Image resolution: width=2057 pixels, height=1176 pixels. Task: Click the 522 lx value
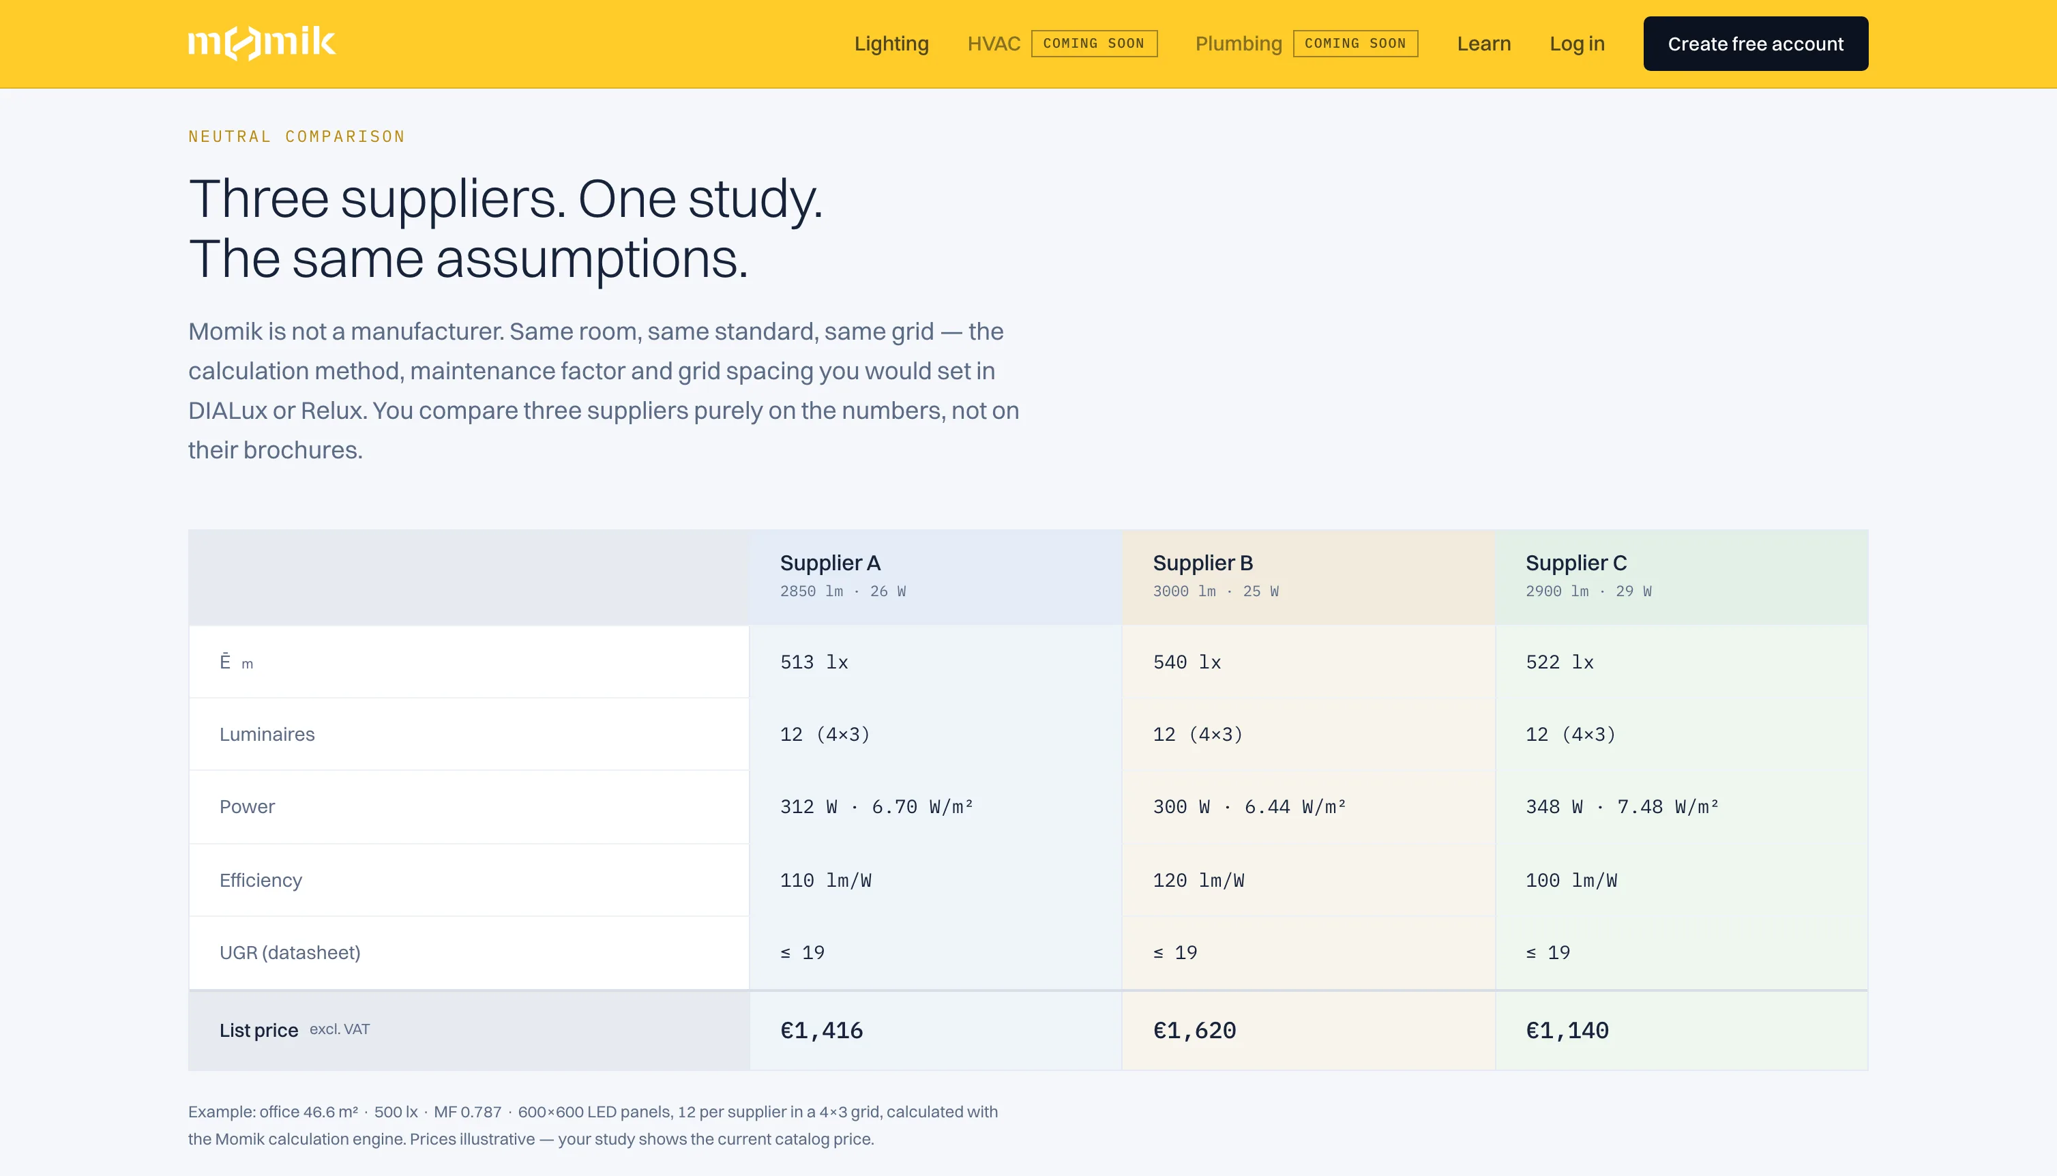(x=1560, y=662)
